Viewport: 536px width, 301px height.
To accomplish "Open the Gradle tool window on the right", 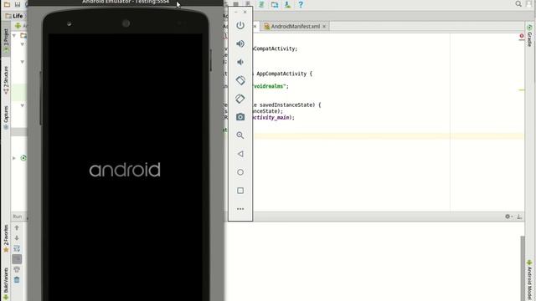I will [529, 35].
